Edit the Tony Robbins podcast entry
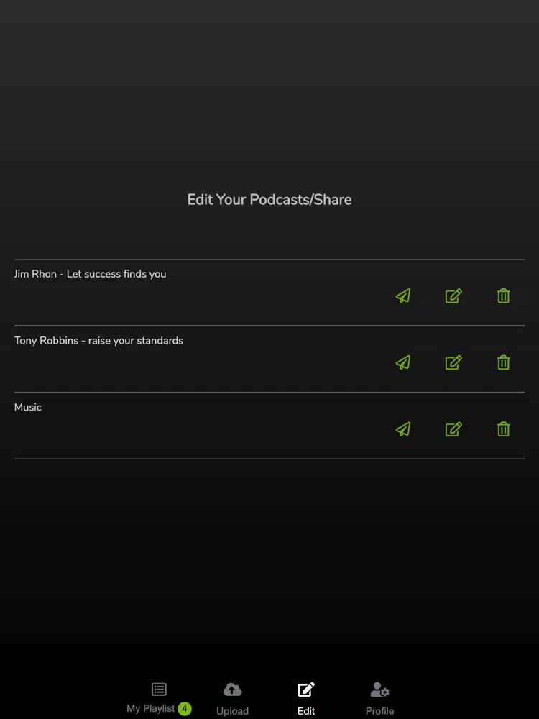Screen dimensions: 539x719 453,362
